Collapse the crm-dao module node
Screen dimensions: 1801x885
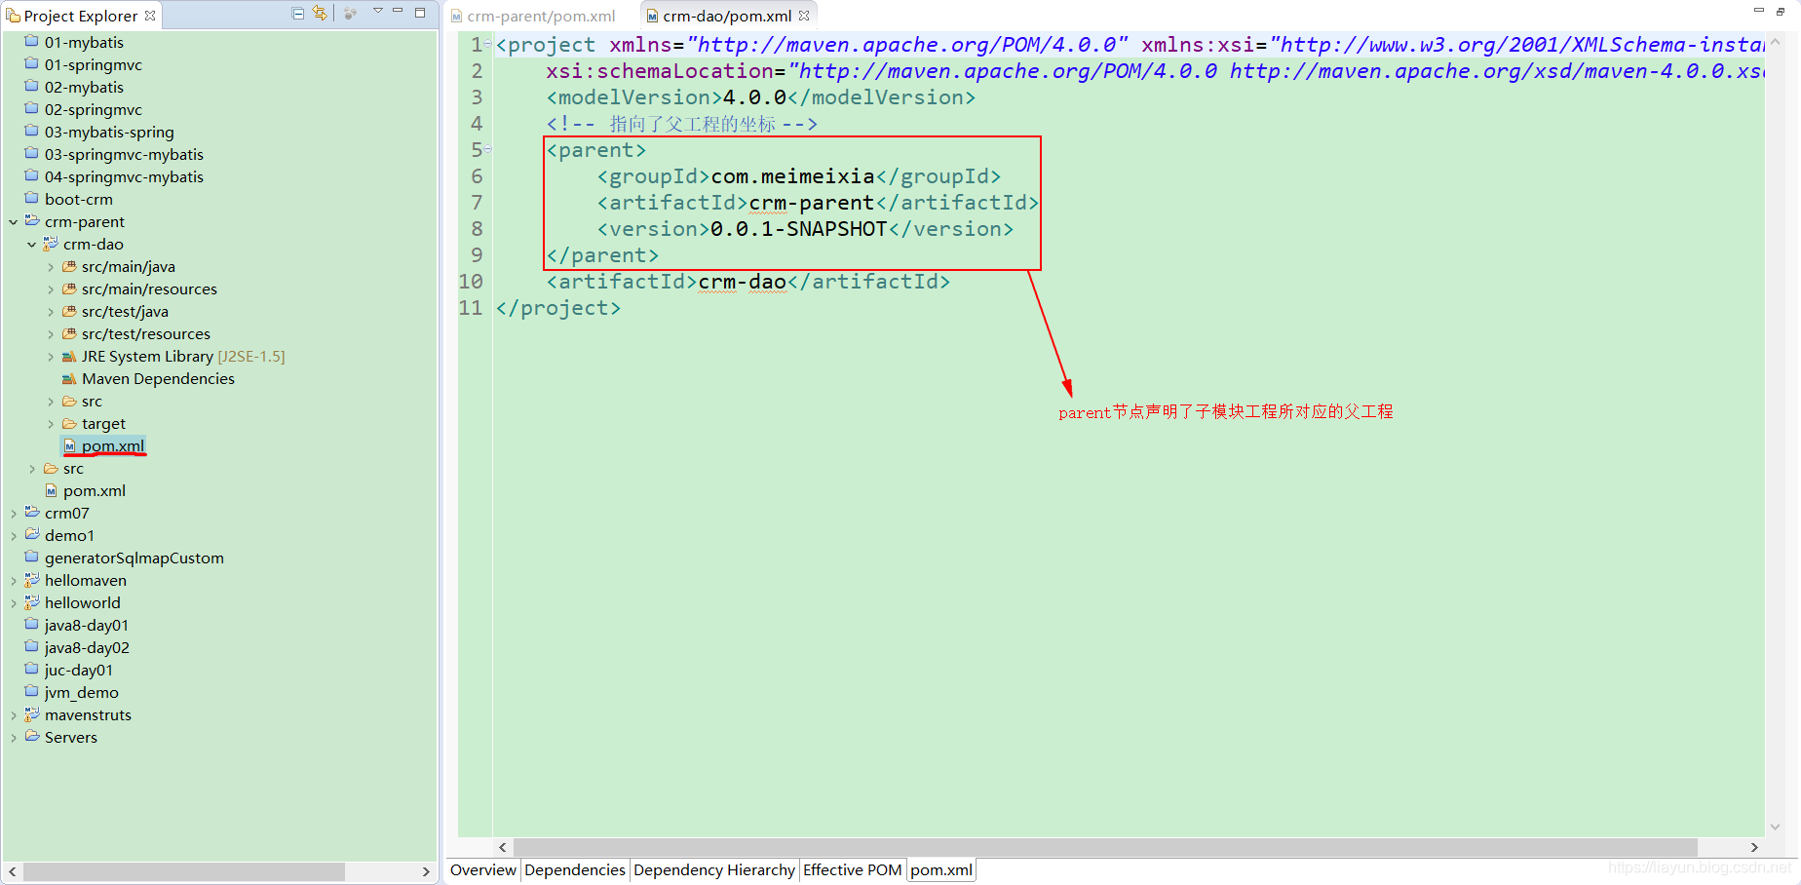(32, 245)
